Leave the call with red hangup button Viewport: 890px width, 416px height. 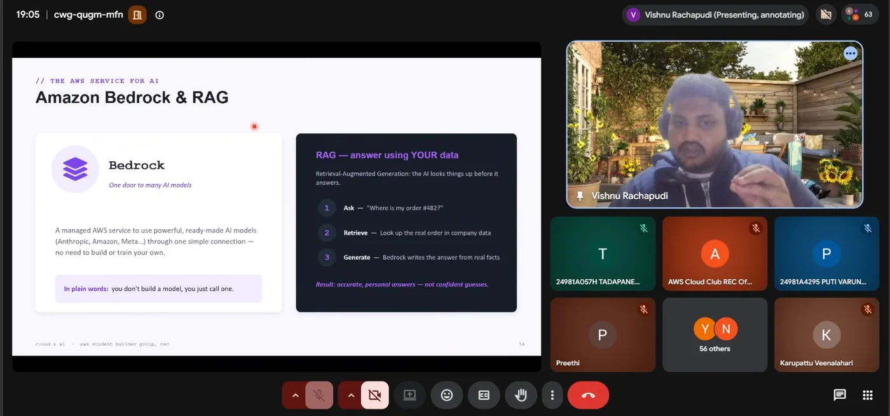(588, 395)
